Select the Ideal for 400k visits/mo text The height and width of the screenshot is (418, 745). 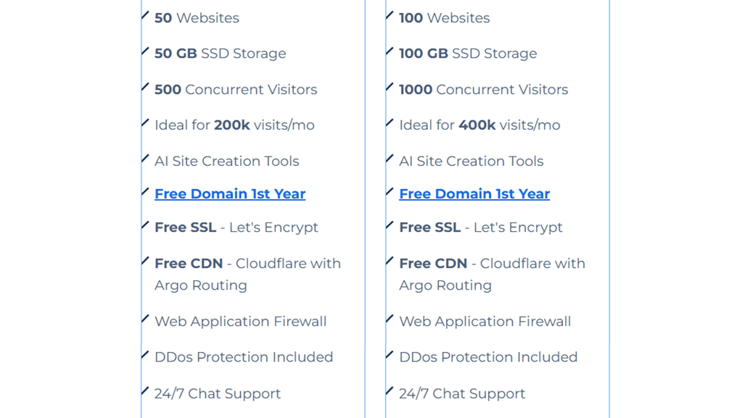pos(479,125)
